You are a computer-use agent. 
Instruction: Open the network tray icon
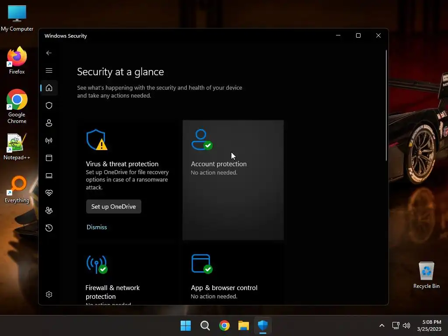coord(395,325)
